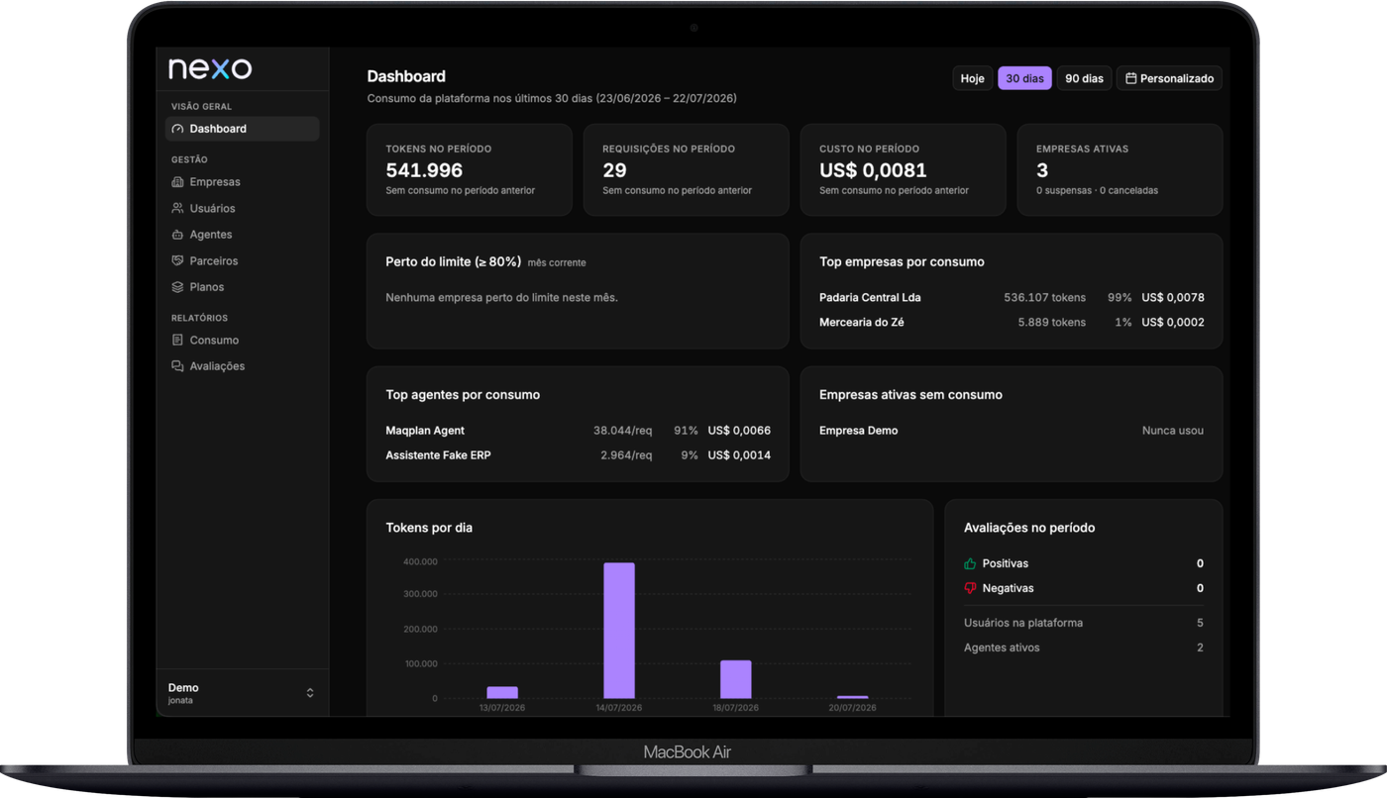Click the Top agentes por consumo heading
Image resolution: width=1387 pixels, height=798 pixels.
pos(463,394)
